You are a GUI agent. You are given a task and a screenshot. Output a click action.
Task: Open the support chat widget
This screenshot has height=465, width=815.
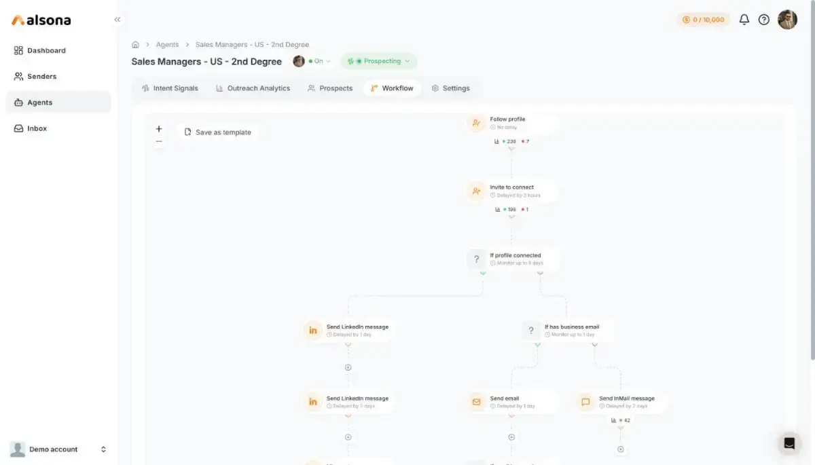[789, 443]
